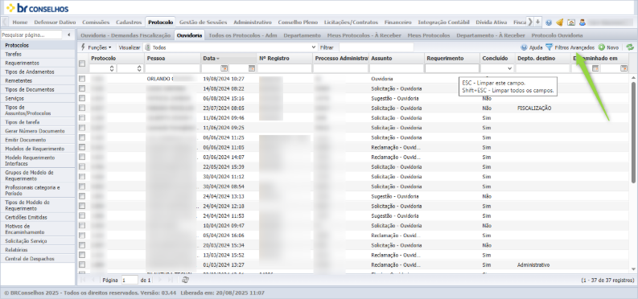Sort by the Data column header
This screenshot has height=299, width=638.
229,59
